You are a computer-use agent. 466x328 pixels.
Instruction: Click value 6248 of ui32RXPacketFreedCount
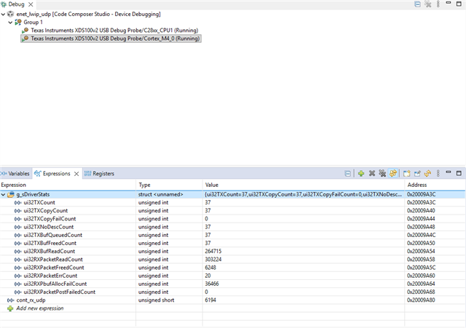pos(210,268)
